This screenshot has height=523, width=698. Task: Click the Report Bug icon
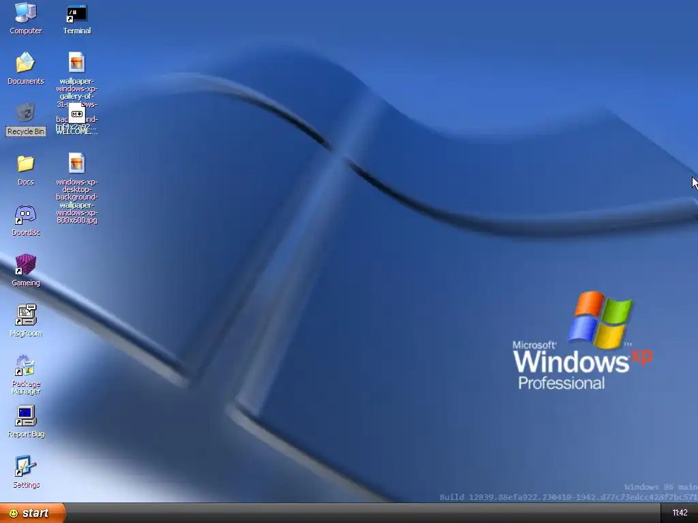[x=25, y=421]
